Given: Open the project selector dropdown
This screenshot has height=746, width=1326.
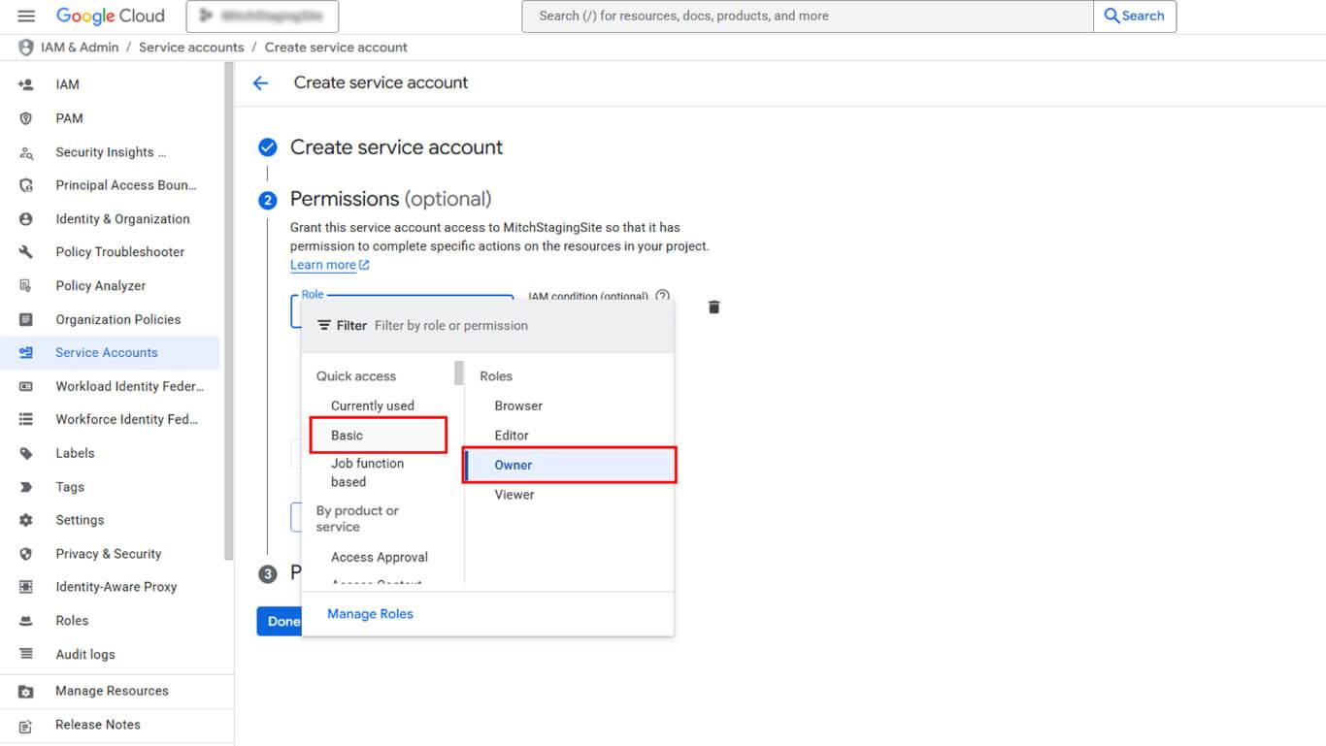Looking at the screenshot, I should (x=262, y=16).
